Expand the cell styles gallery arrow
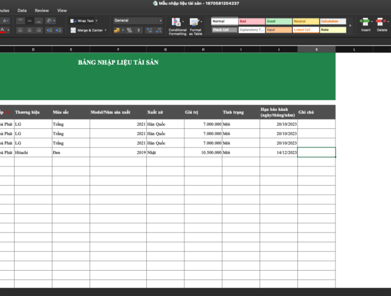 point(350,25)
